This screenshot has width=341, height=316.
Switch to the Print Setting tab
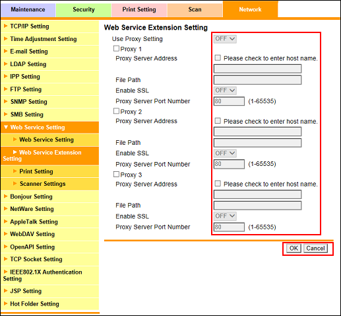[x=139, y=9]
